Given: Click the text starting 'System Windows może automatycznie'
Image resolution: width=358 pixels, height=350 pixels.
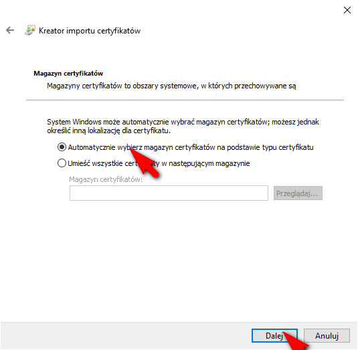Looking at the screenshot, I should point(183,126).
